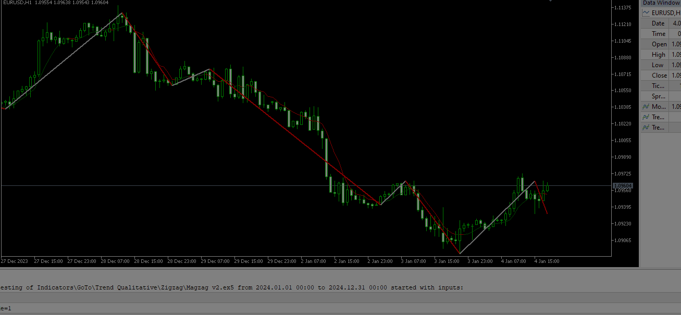Click the 27 Dec 23:00 time axis label
Viewport: 681px width, 315px height.
[x=82, y=261]
